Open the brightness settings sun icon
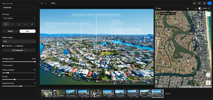Screen dimensions: 213x100 [x=194, y=3]
